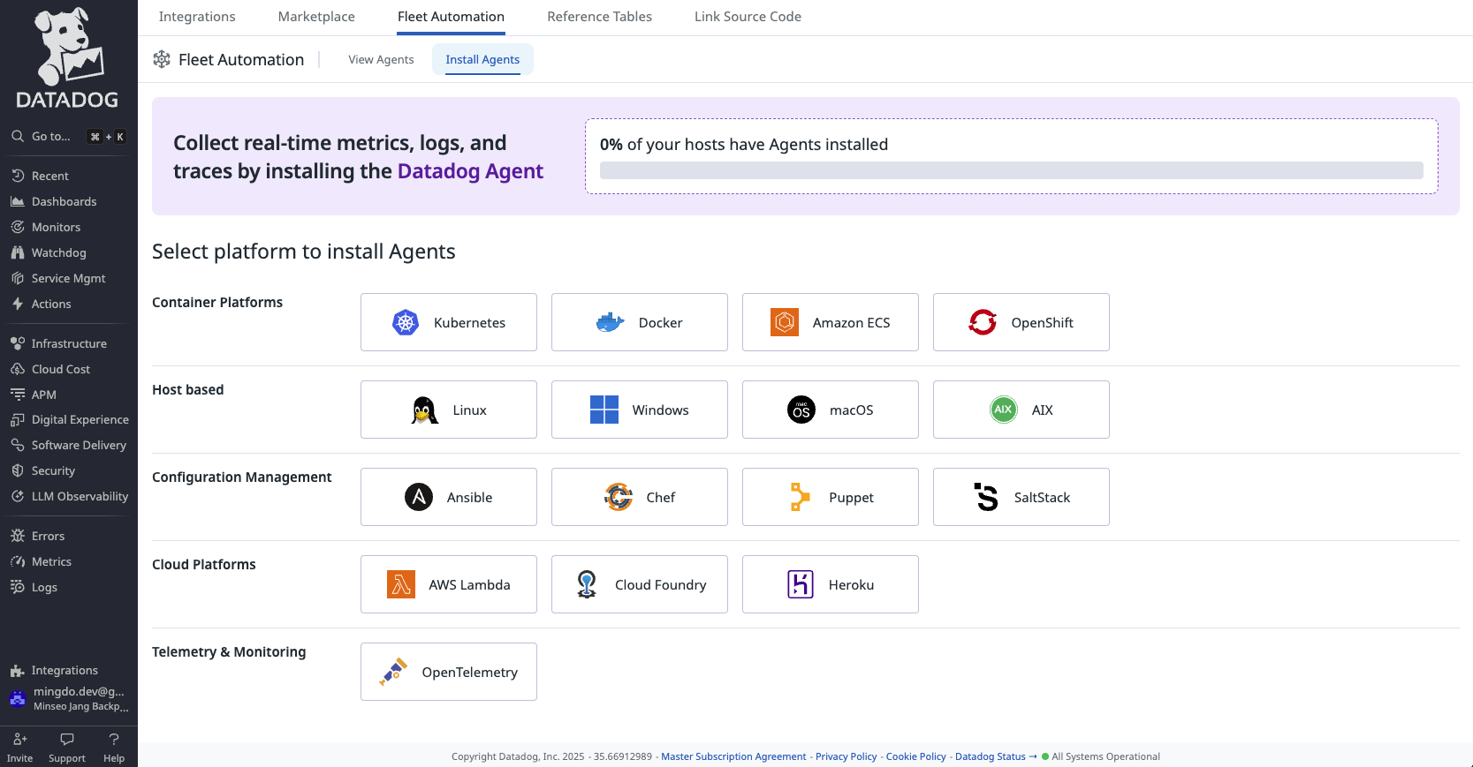Open the Reference Tables tab
This screenshot has width=1473, height=767.
click(600, 17)
